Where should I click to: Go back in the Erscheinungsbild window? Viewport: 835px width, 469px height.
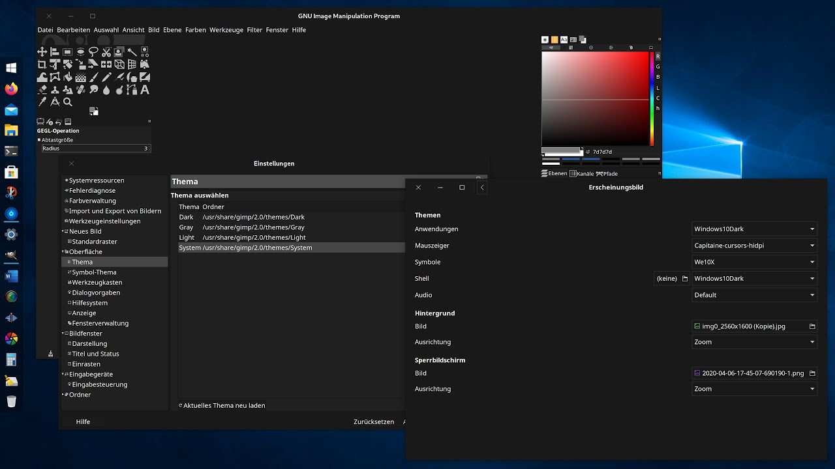tap(482, 188)
